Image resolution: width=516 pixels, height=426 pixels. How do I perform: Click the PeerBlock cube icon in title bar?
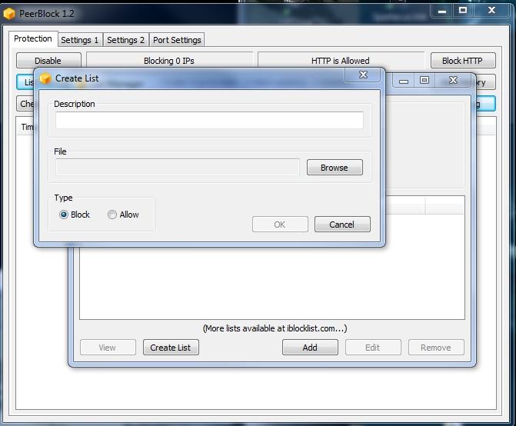point(9,14)
